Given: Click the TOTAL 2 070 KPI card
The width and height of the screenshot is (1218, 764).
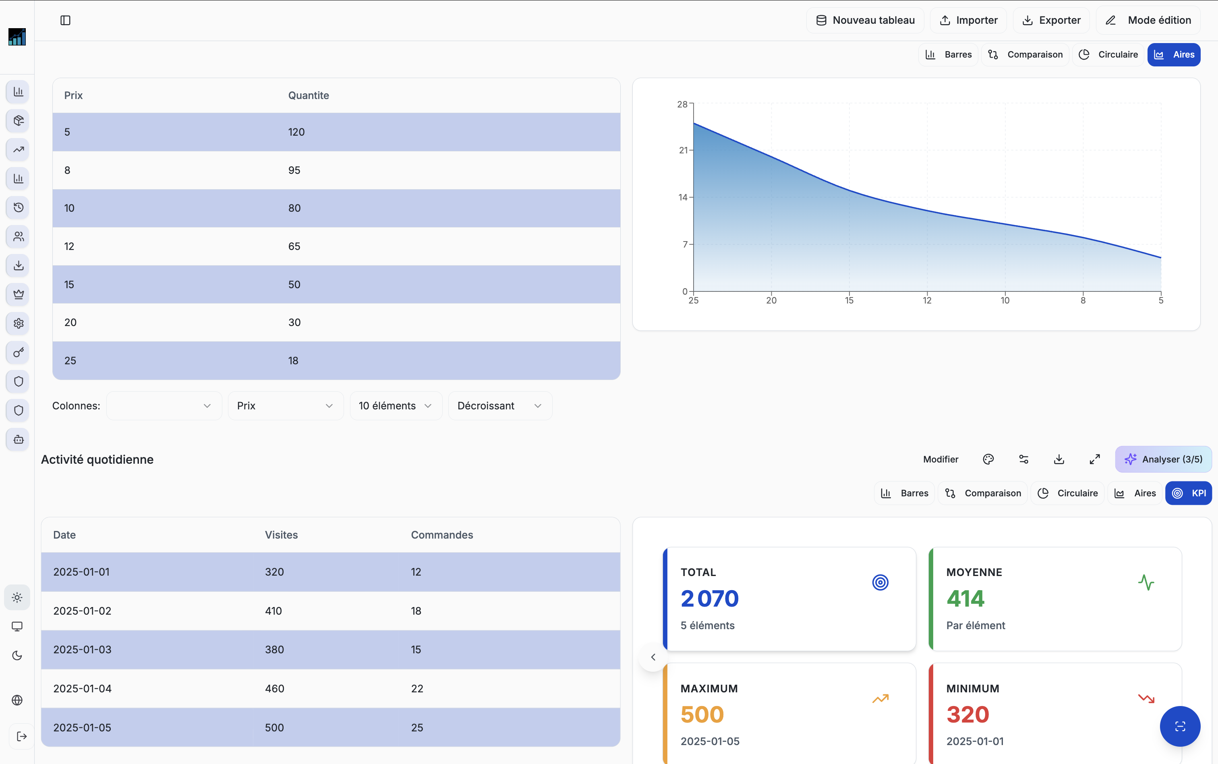Looking at the screenshot, I should click(789, 599).
